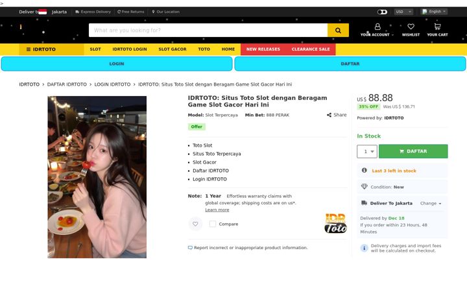Click the cyan LOGIN button

(x=117, y=64)
